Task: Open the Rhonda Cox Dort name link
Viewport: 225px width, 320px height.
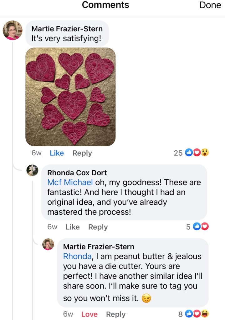Action: point(77,172)
